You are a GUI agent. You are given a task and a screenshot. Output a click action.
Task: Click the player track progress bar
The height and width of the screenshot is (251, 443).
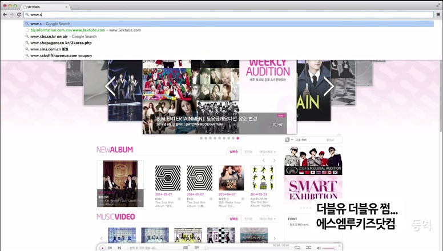pyautogui.click(x=247, y=248)
